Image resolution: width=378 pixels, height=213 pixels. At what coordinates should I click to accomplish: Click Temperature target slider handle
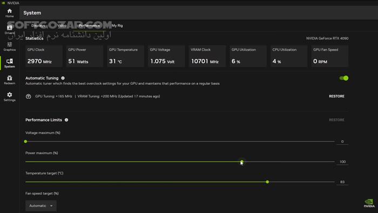click(x=267, y=182)
